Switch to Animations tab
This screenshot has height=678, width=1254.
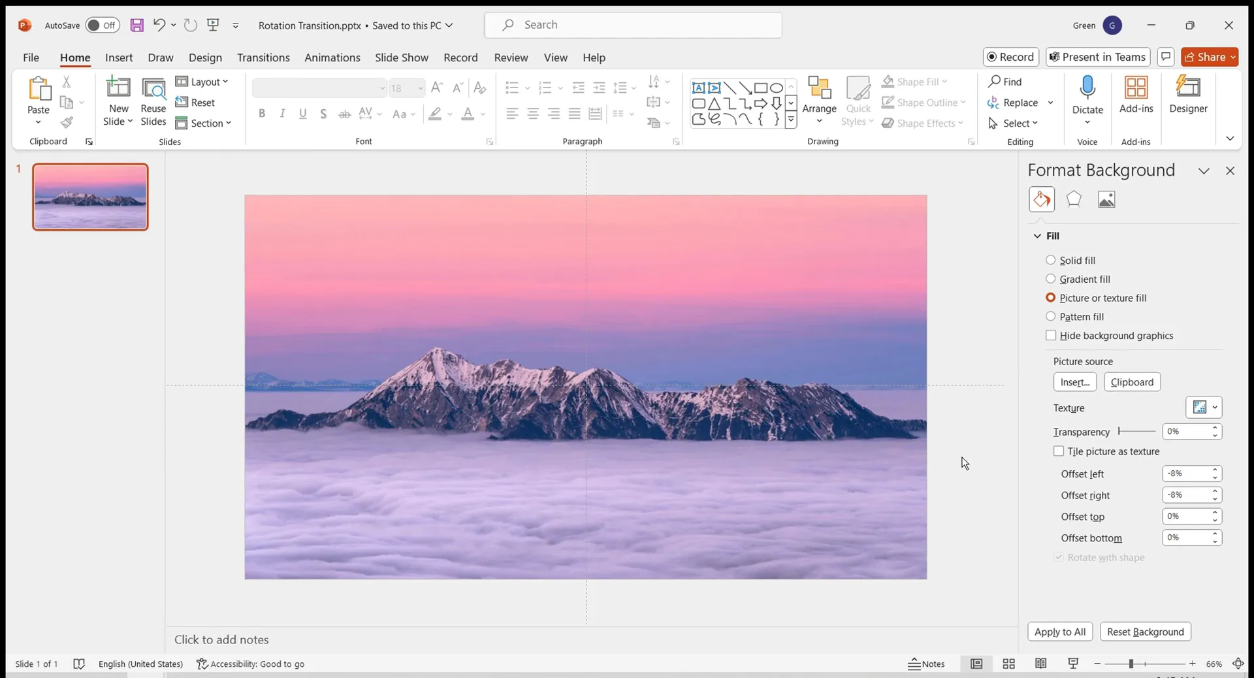pyautogui.click(x=332, y=57)
